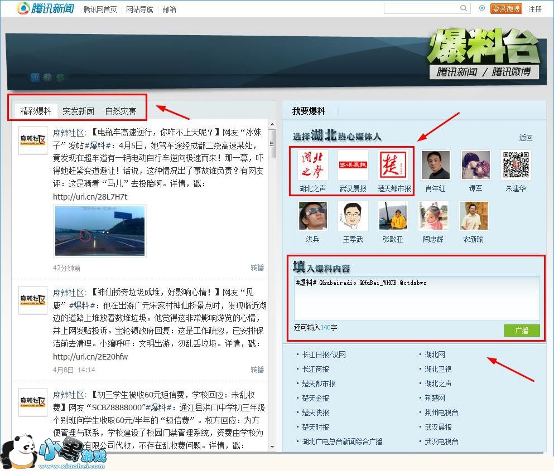Open link http://url.cn/28L7H7t
554x471 pixels.
tap(90, 197)
